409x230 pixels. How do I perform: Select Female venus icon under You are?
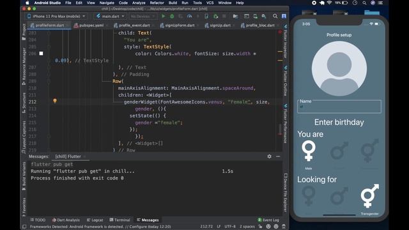coord(309,151)
